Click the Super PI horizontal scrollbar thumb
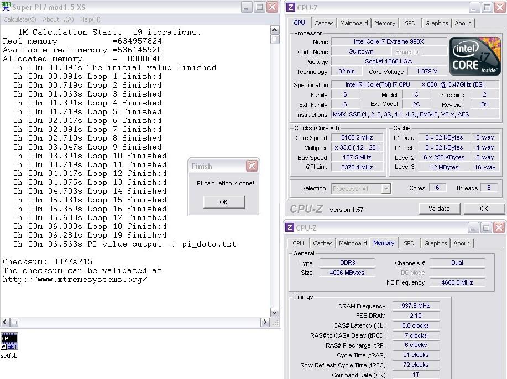The height and width of the screenshot is (379, 507). (14, 322)
